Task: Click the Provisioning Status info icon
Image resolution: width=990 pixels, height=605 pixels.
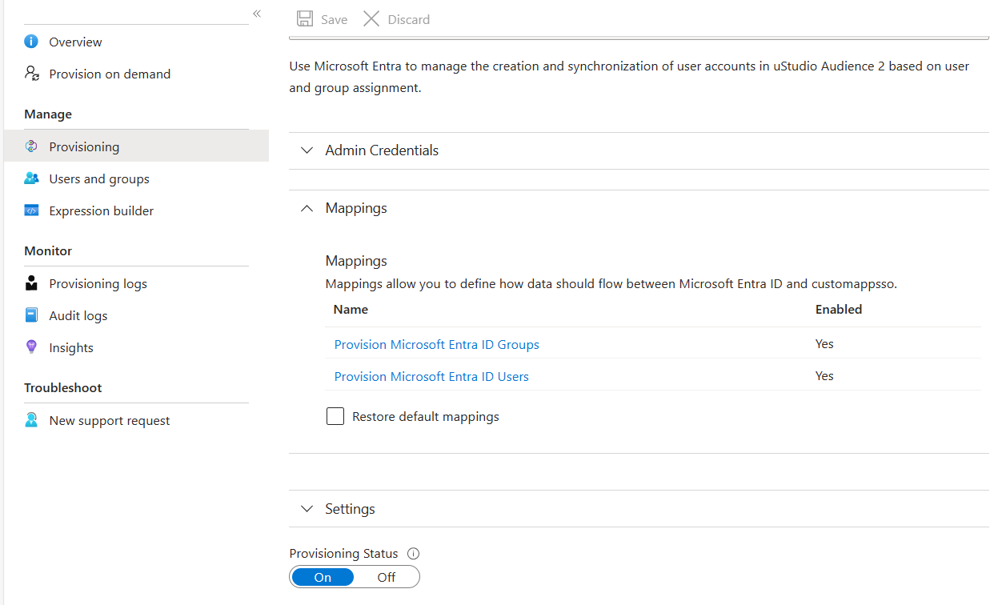Action: click(x=414, y=554)
